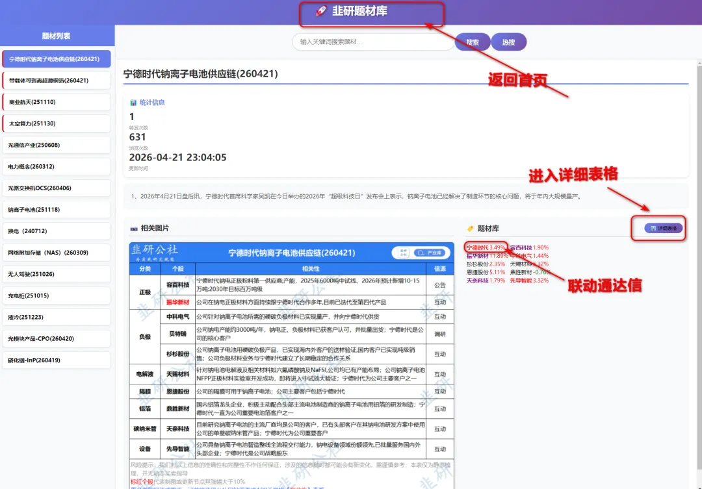Click stock 恩捷股份 5.11% in 题材库
The image size is (702, 489).
[x=486, y=272]
